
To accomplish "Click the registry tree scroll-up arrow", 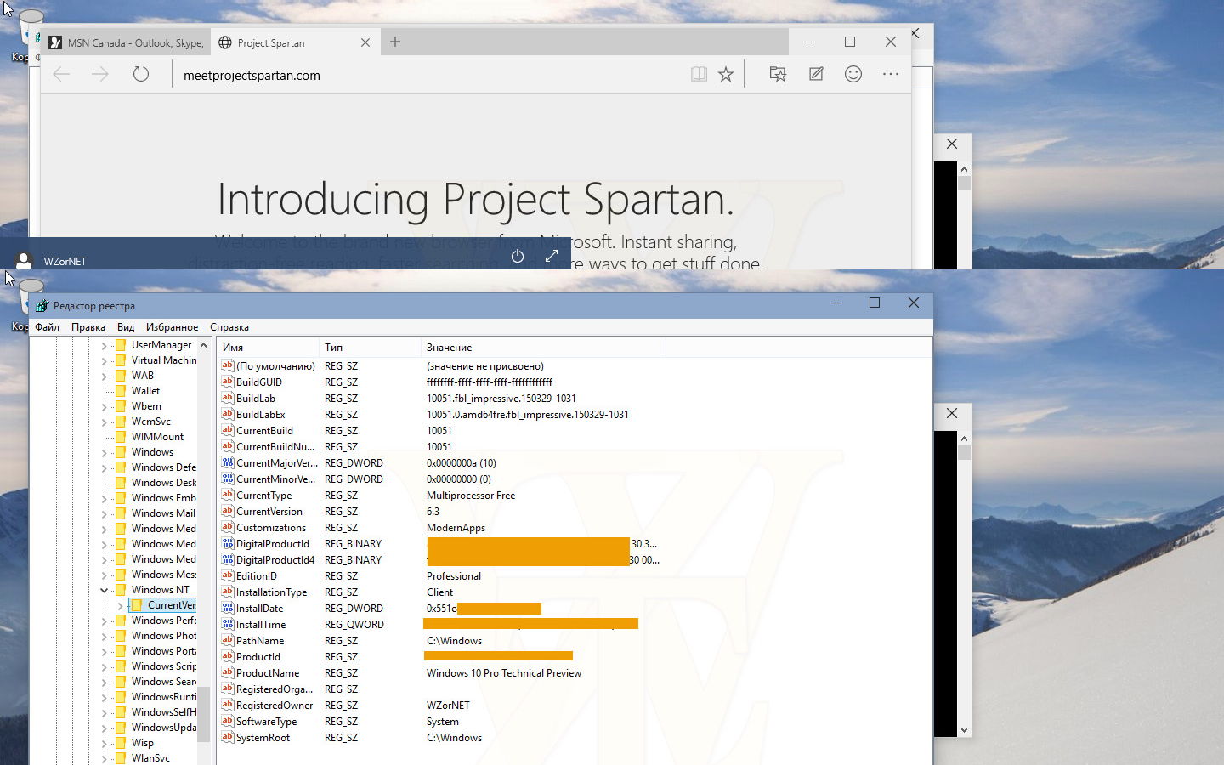I will click(x=203, y=345).
